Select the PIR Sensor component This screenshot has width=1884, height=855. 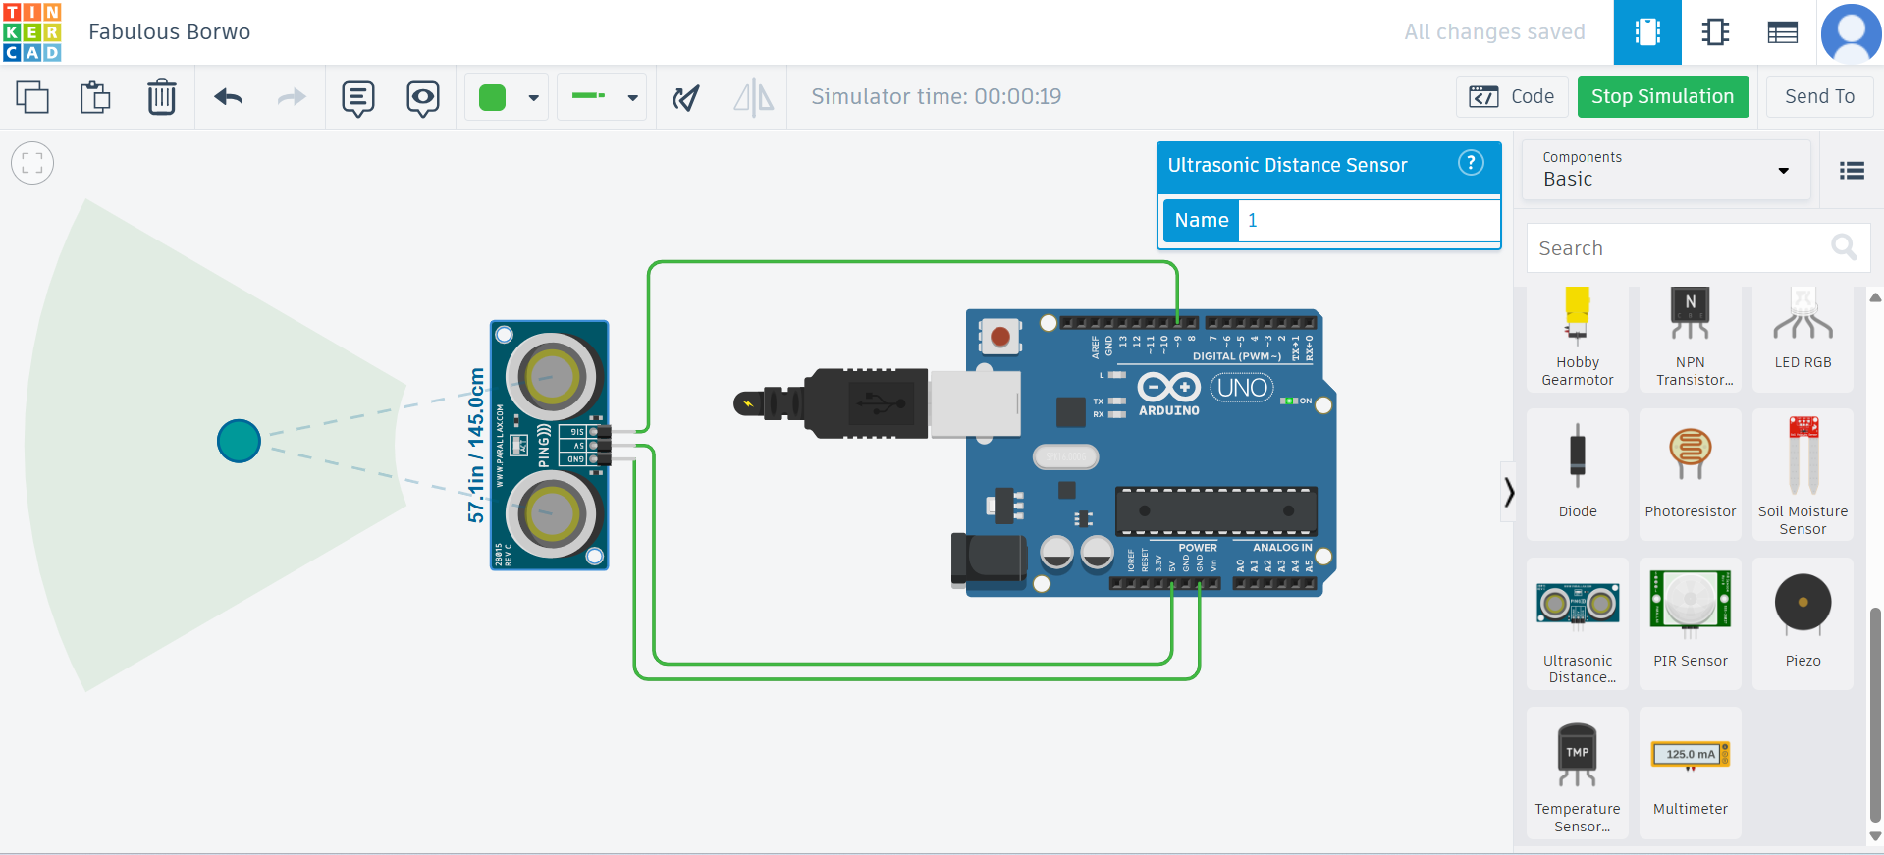1690,623
